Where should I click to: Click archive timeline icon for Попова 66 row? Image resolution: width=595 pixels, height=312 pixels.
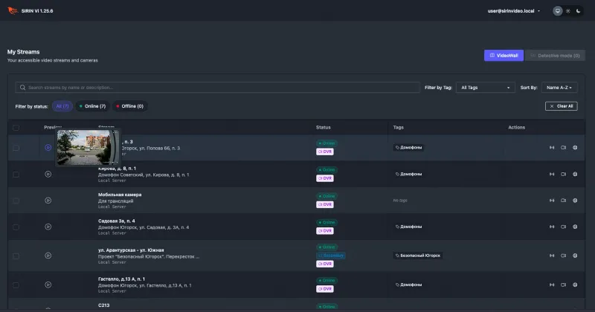pos(552,148)
